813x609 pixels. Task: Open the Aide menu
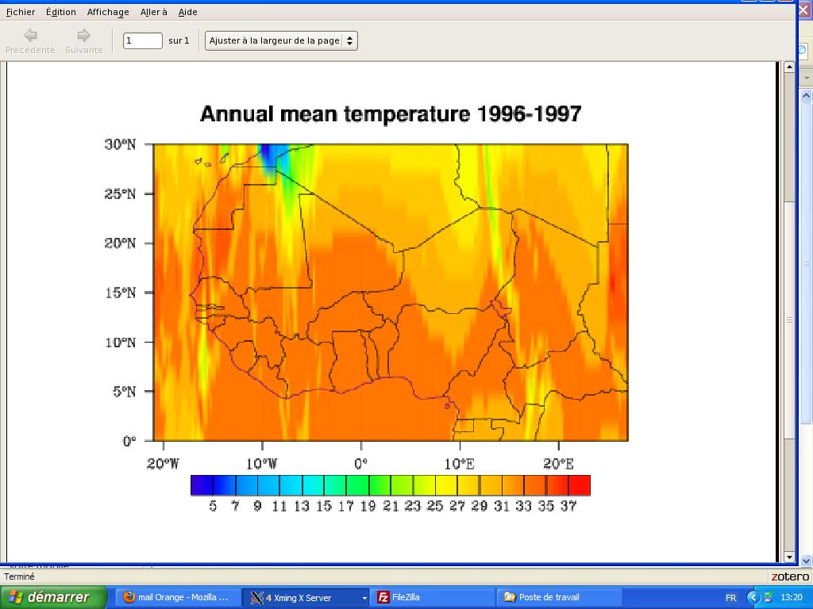point(188,12)
